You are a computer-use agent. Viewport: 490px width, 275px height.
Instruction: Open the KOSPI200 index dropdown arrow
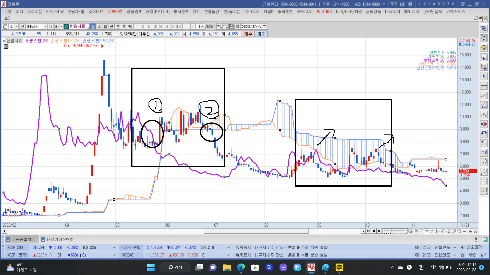click(114, 248)
